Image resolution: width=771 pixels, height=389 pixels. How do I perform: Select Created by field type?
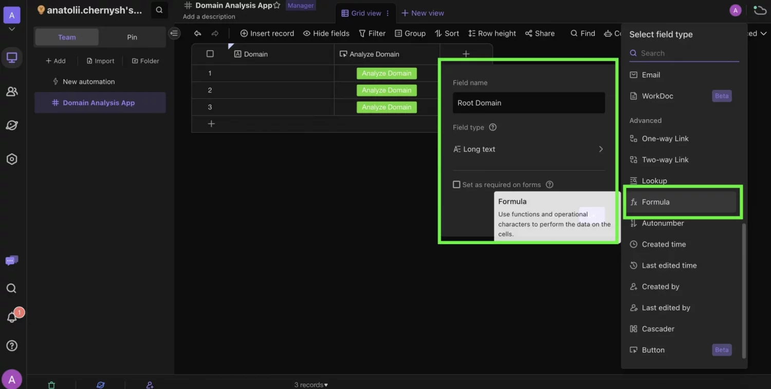pos(683,287)
